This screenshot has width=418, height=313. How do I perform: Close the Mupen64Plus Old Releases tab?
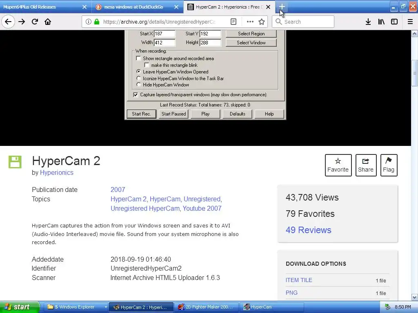pyautogui.click(x=84, y=7)
